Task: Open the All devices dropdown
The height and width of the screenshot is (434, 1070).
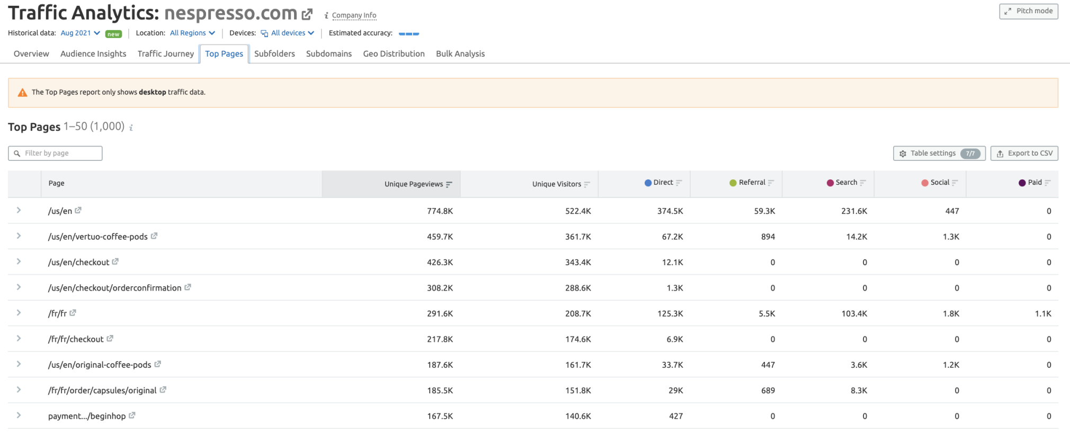Action: pyautogui.click(x=288, y=33)
